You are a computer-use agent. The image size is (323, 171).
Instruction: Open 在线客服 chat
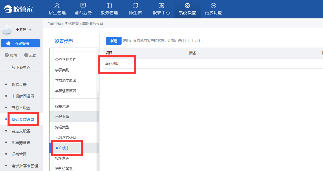click(20, 43)
